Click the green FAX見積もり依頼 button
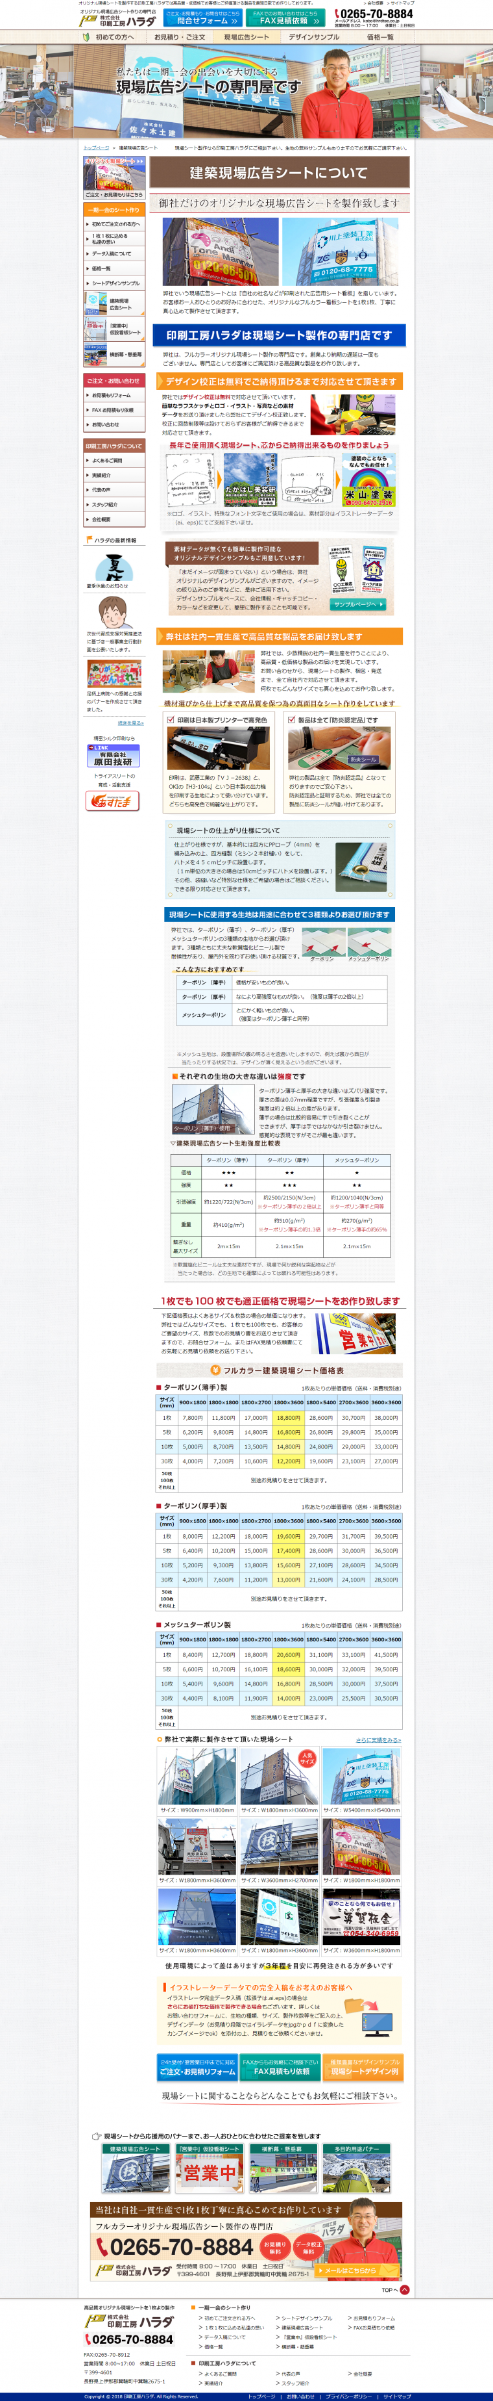493x2401 pixels. [281, 2068]
